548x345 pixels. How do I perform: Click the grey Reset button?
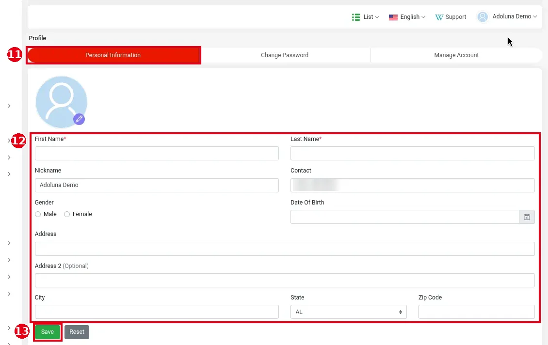point(77,332)
